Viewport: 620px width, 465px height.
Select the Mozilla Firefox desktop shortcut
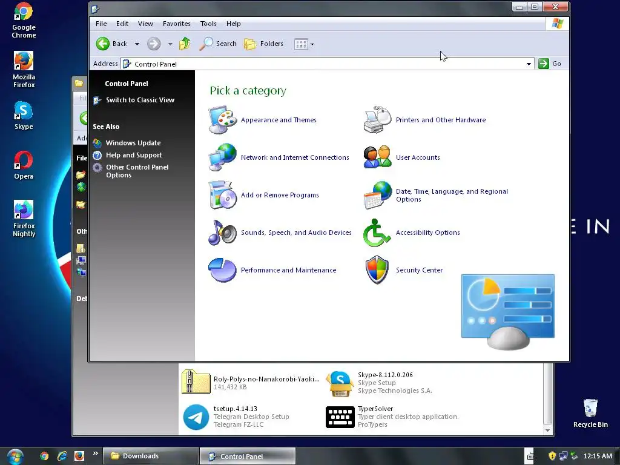24,70
